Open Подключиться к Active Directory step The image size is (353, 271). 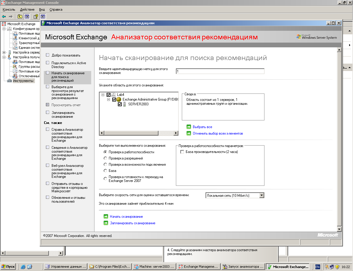coord(69,65)
